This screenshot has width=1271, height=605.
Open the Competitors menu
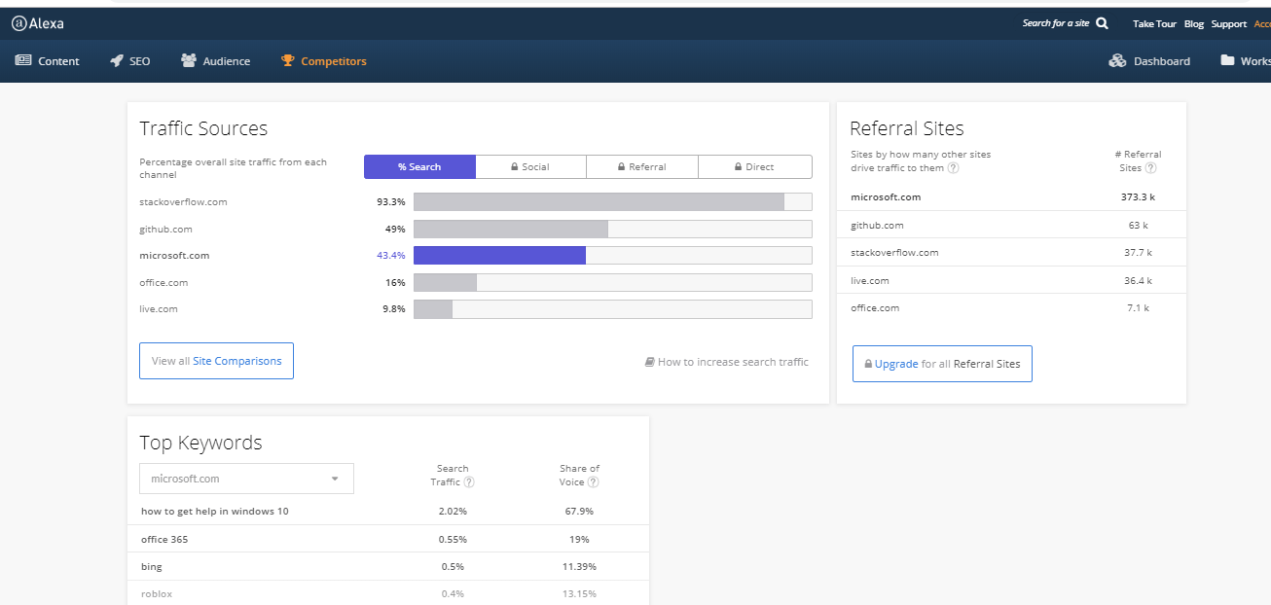(324, 61)
